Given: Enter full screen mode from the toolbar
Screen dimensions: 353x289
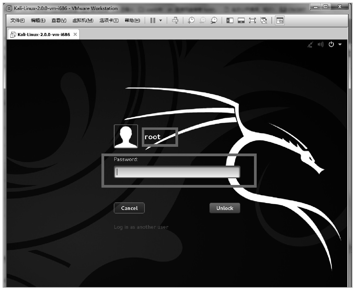Looking at the screenshot, I should point(252,20).
